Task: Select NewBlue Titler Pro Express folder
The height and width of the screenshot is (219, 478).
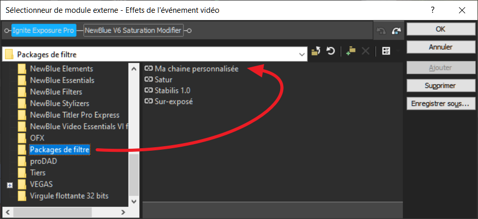Action: pos(75,115)
